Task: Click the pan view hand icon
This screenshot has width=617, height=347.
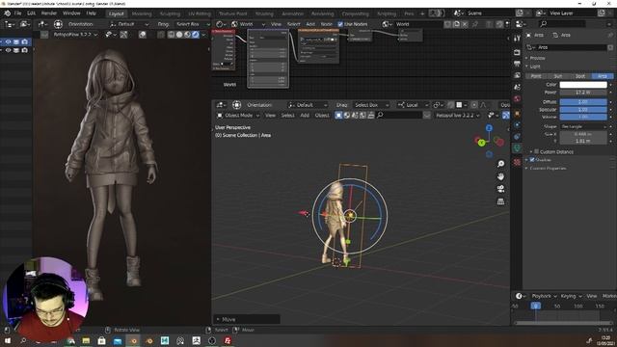Action: click(500, 176)
